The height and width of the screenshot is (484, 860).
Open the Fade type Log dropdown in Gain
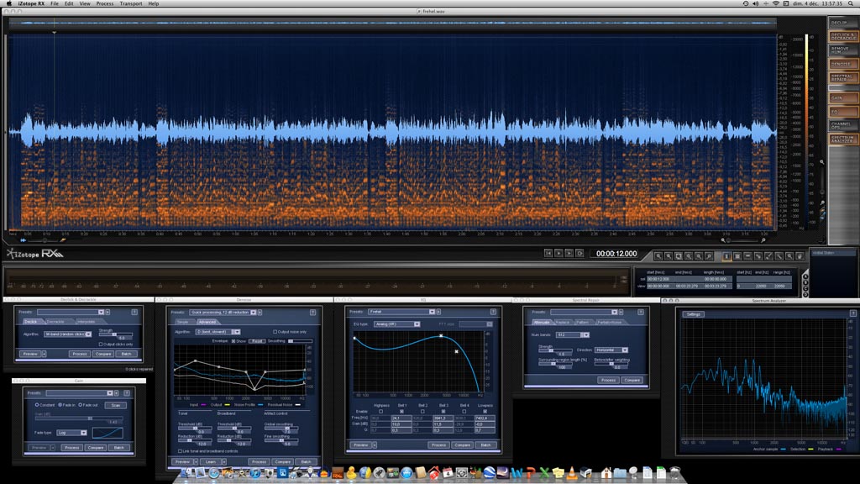point(71,433)
